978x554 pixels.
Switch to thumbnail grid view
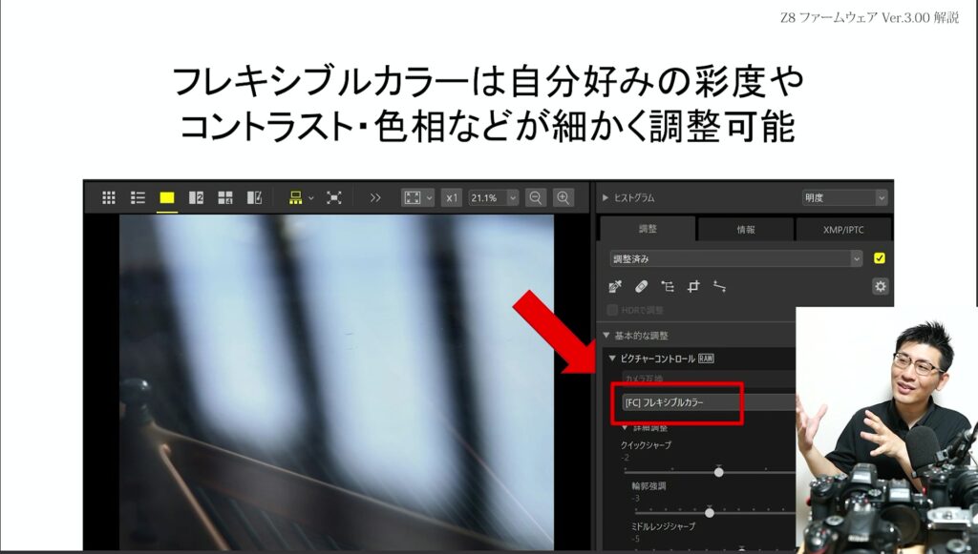[109, 197]
